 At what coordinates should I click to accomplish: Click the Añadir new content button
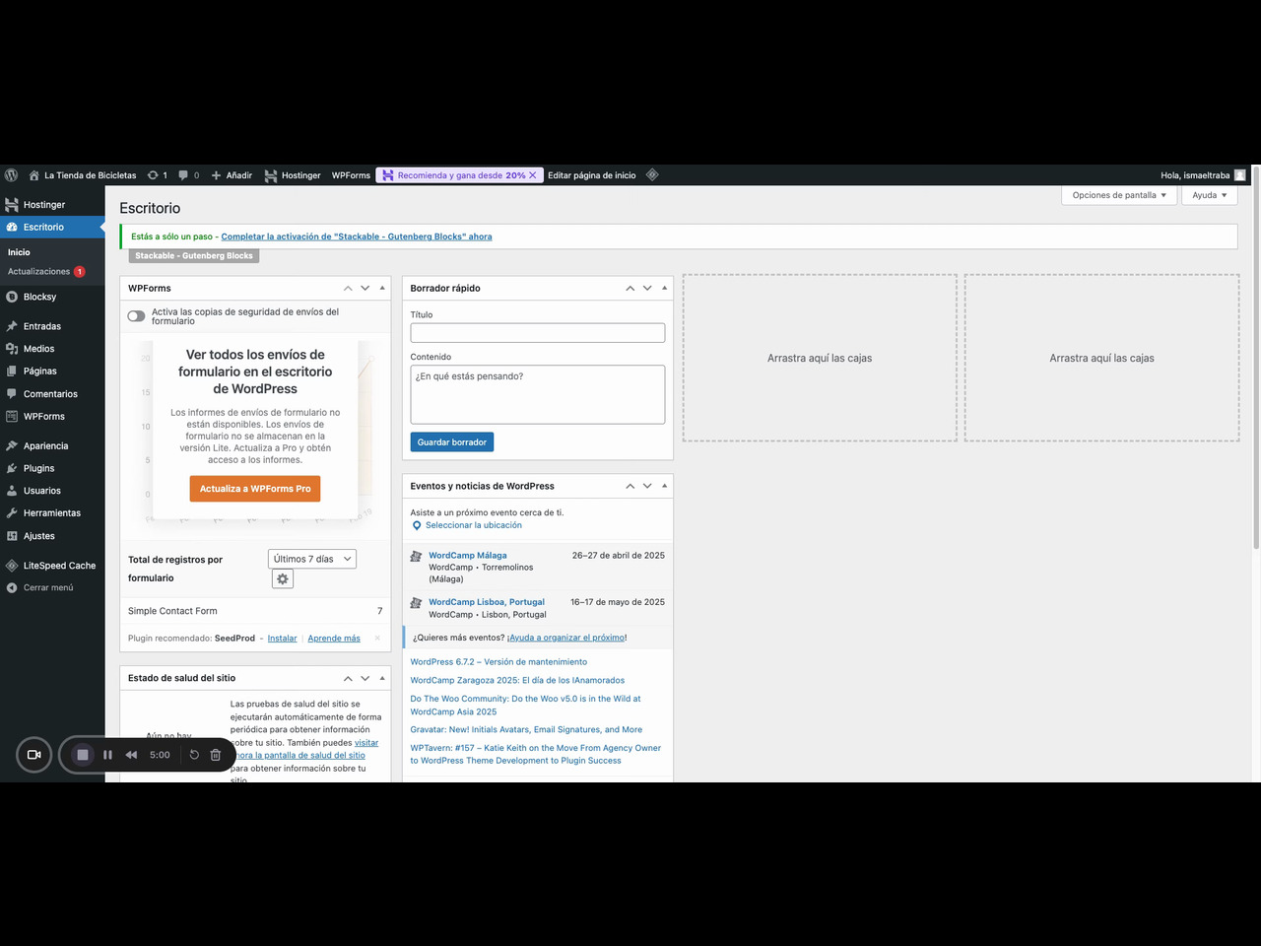point(232,175)
